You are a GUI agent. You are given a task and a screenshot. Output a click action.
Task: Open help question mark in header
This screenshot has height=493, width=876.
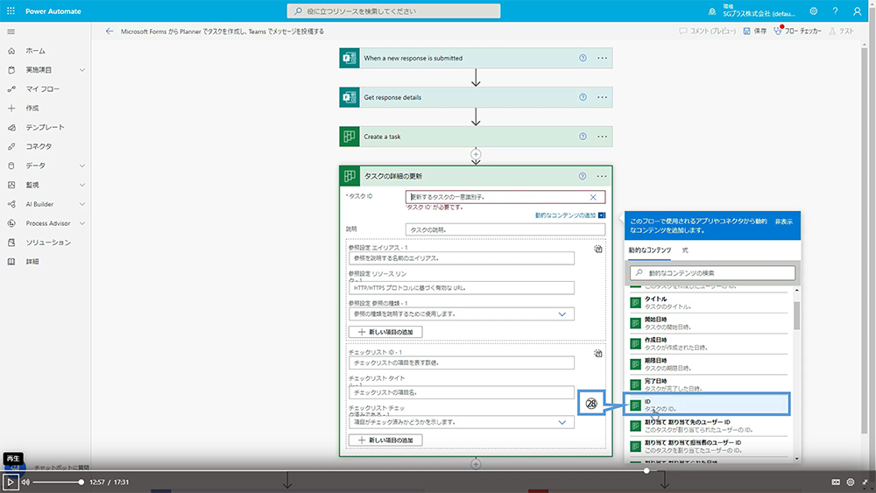point(835,11)
